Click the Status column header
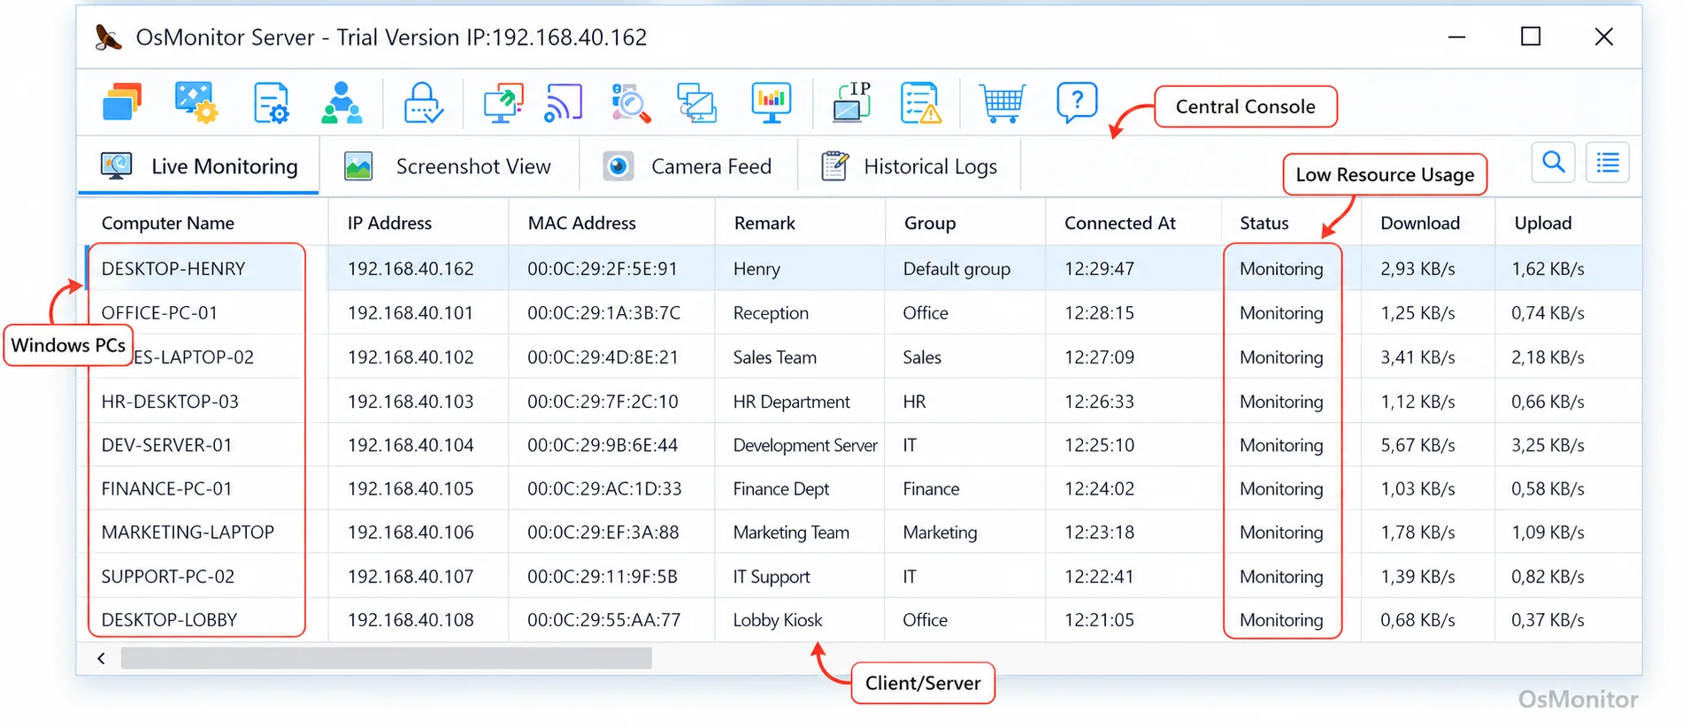The image size is (1690, 728). [1264, 223]
